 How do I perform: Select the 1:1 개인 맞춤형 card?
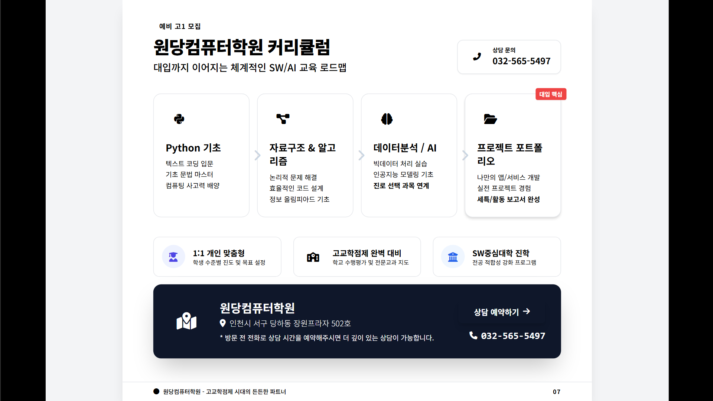(x=217, y=257)
